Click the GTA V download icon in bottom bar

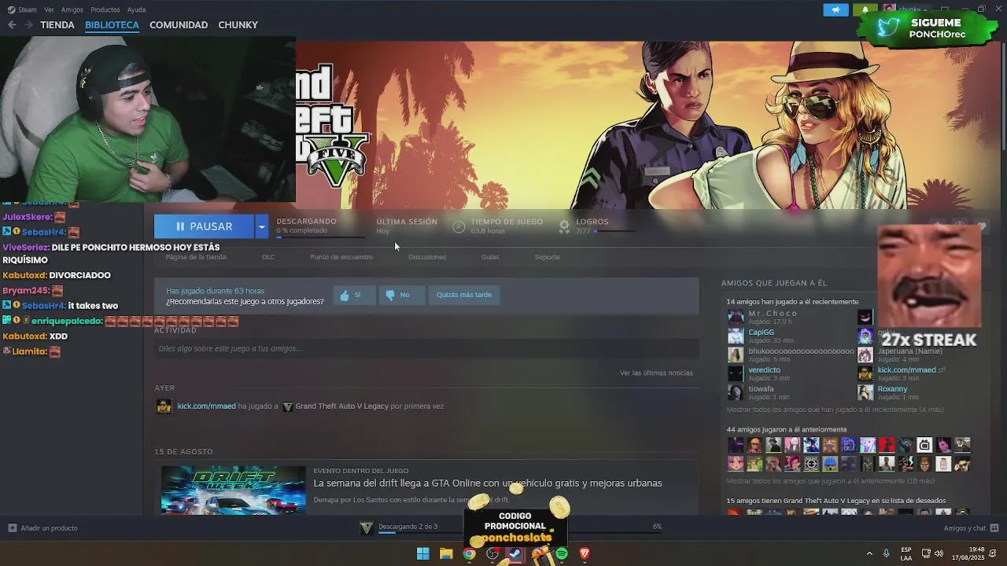coord(366,527)
